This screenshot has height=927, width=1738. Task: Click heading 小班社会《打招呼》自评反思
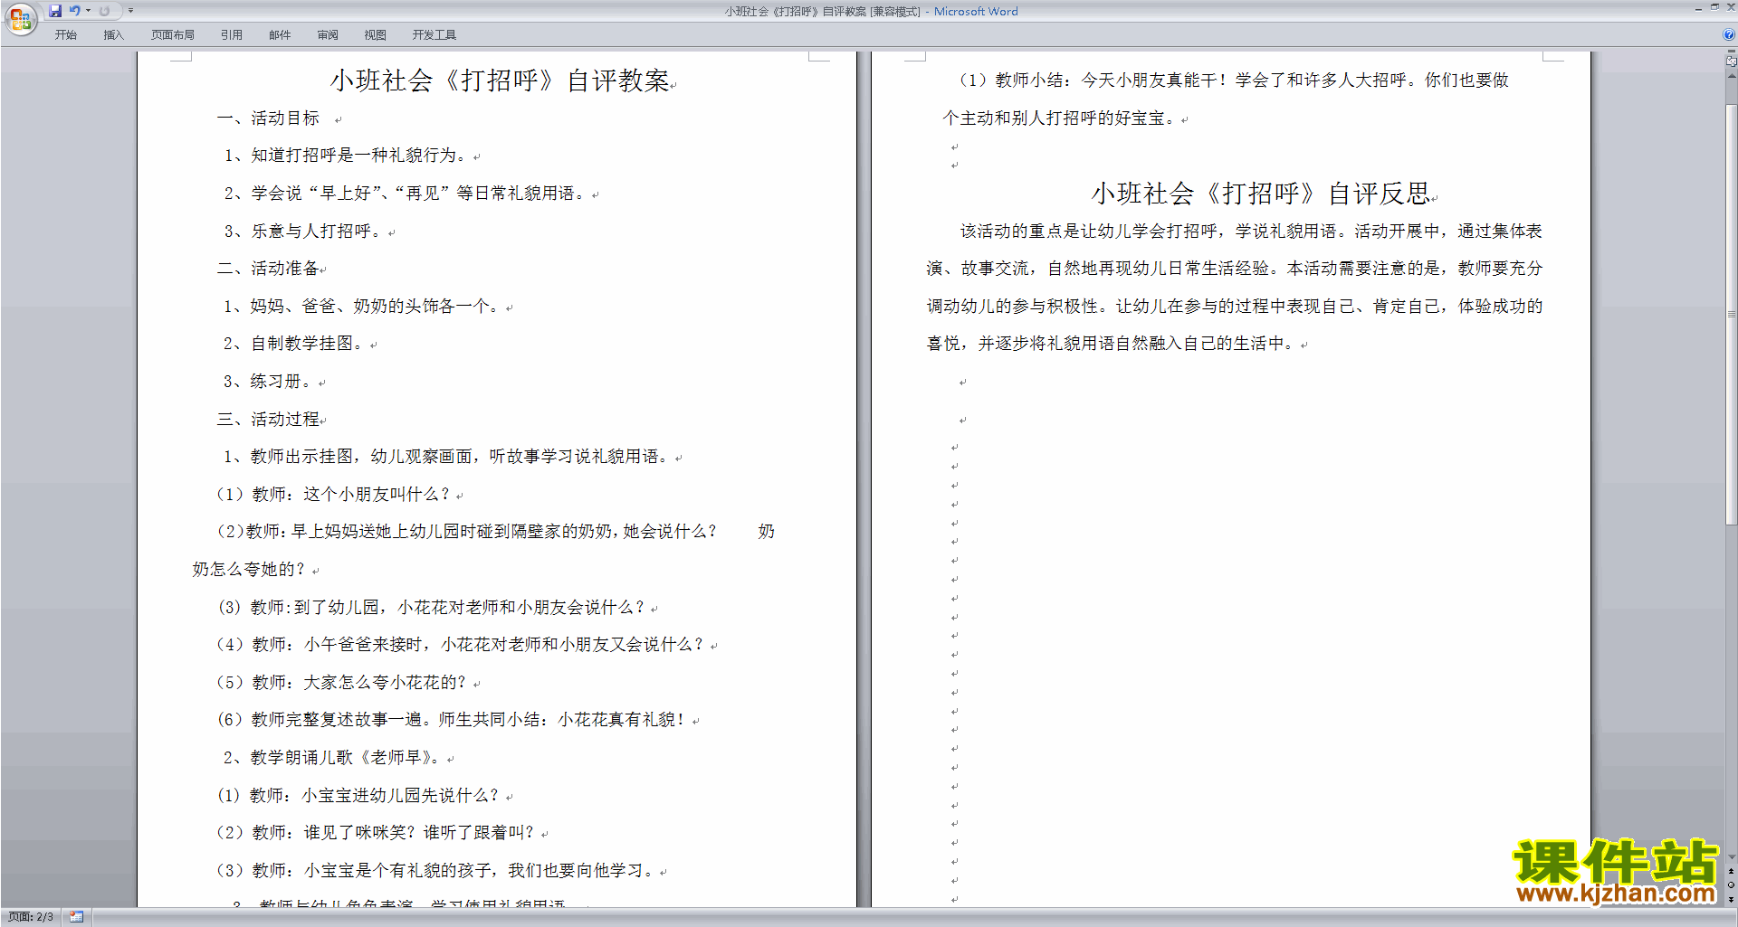point(1261,194)
